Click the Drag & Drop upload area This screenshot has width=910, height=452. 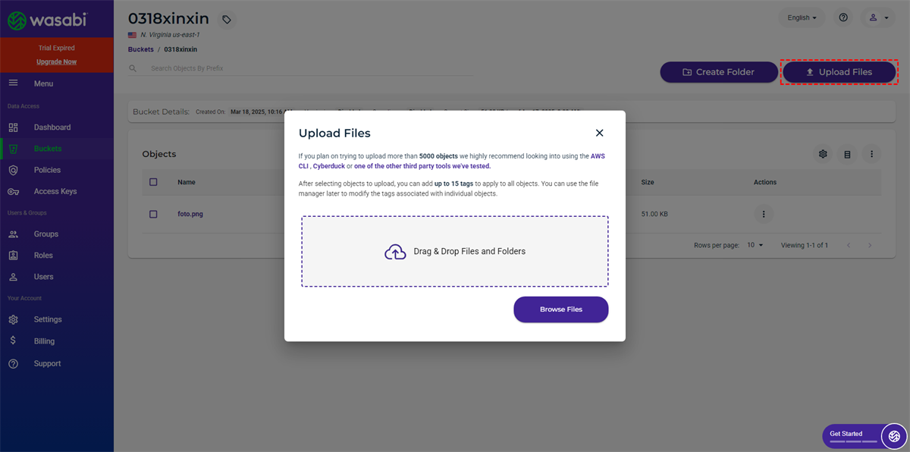454,251
